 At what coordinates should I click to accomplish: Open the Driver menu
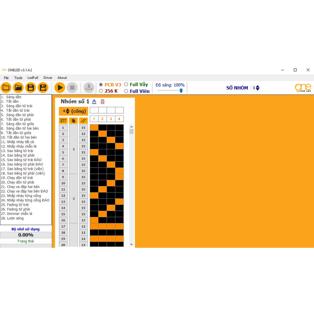coord(48,78)
